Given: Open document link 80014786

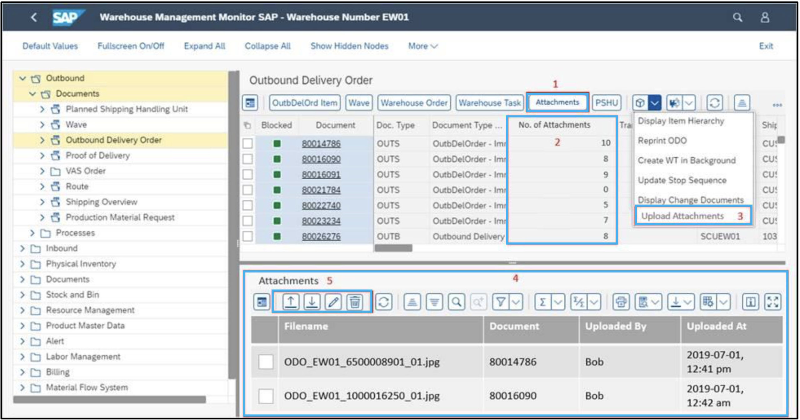Looking at the screenshot, I should 321,144.
